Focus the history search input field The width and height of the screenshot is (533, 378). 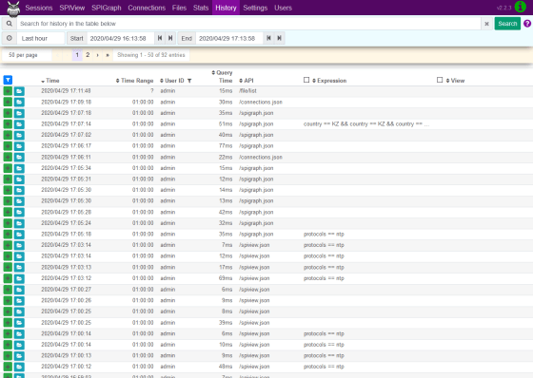pos(248,24)
